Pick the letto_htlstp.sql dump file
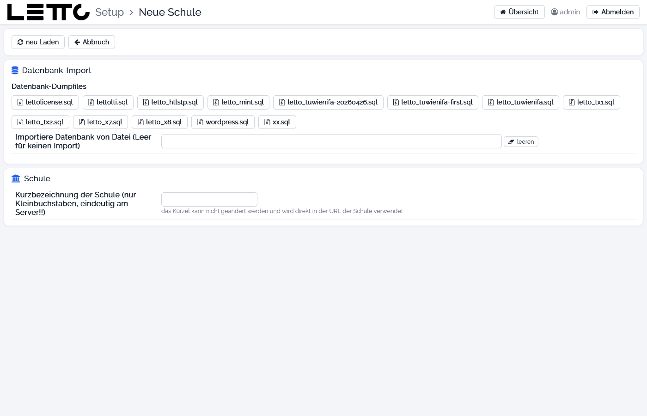 (x=171, y=102)
